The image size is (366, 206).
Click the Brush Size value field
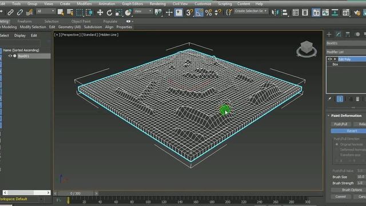tap(361, 177)
